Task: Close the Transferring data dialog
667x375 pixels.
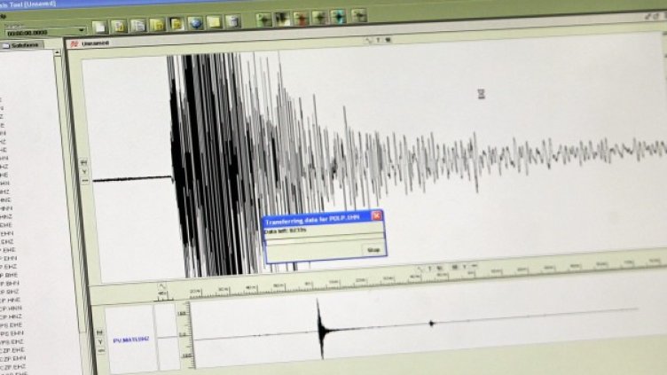Action: (376, 215)
